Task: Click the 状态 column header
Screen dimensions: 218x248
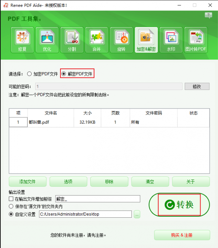Action: (193, 113)
